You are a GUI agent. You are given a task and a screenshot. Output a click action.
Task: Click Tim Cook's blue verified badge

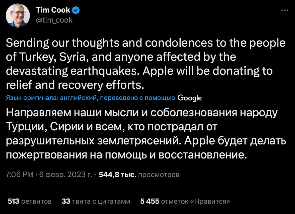tap(76, 10)
